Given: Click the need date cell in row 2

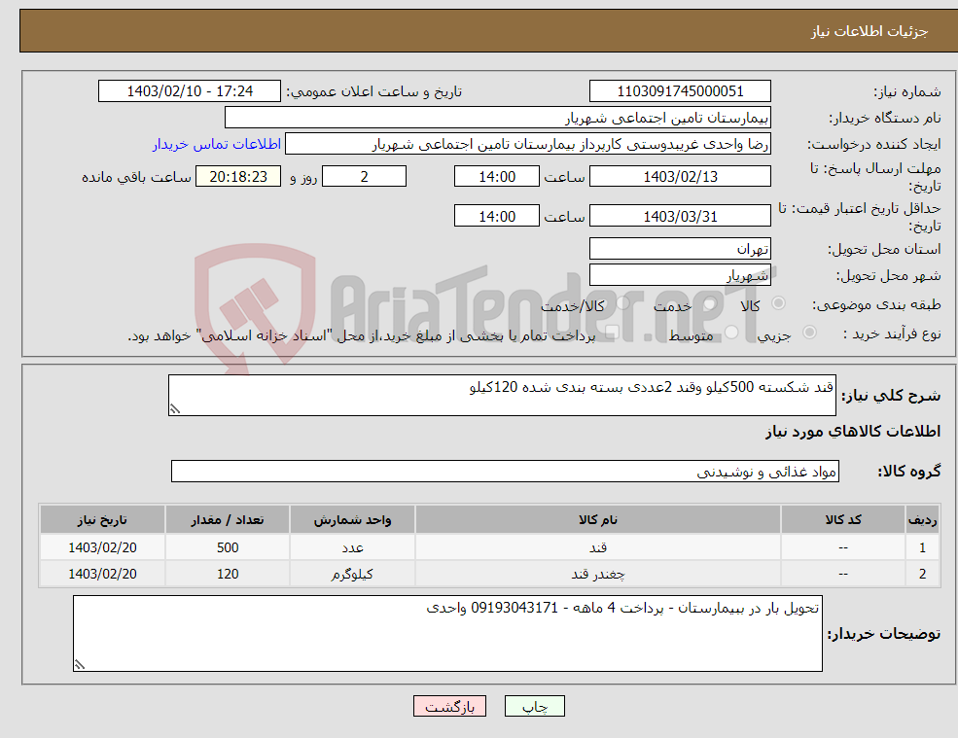Looking at the screenshot, I should (x=103, y=574).
